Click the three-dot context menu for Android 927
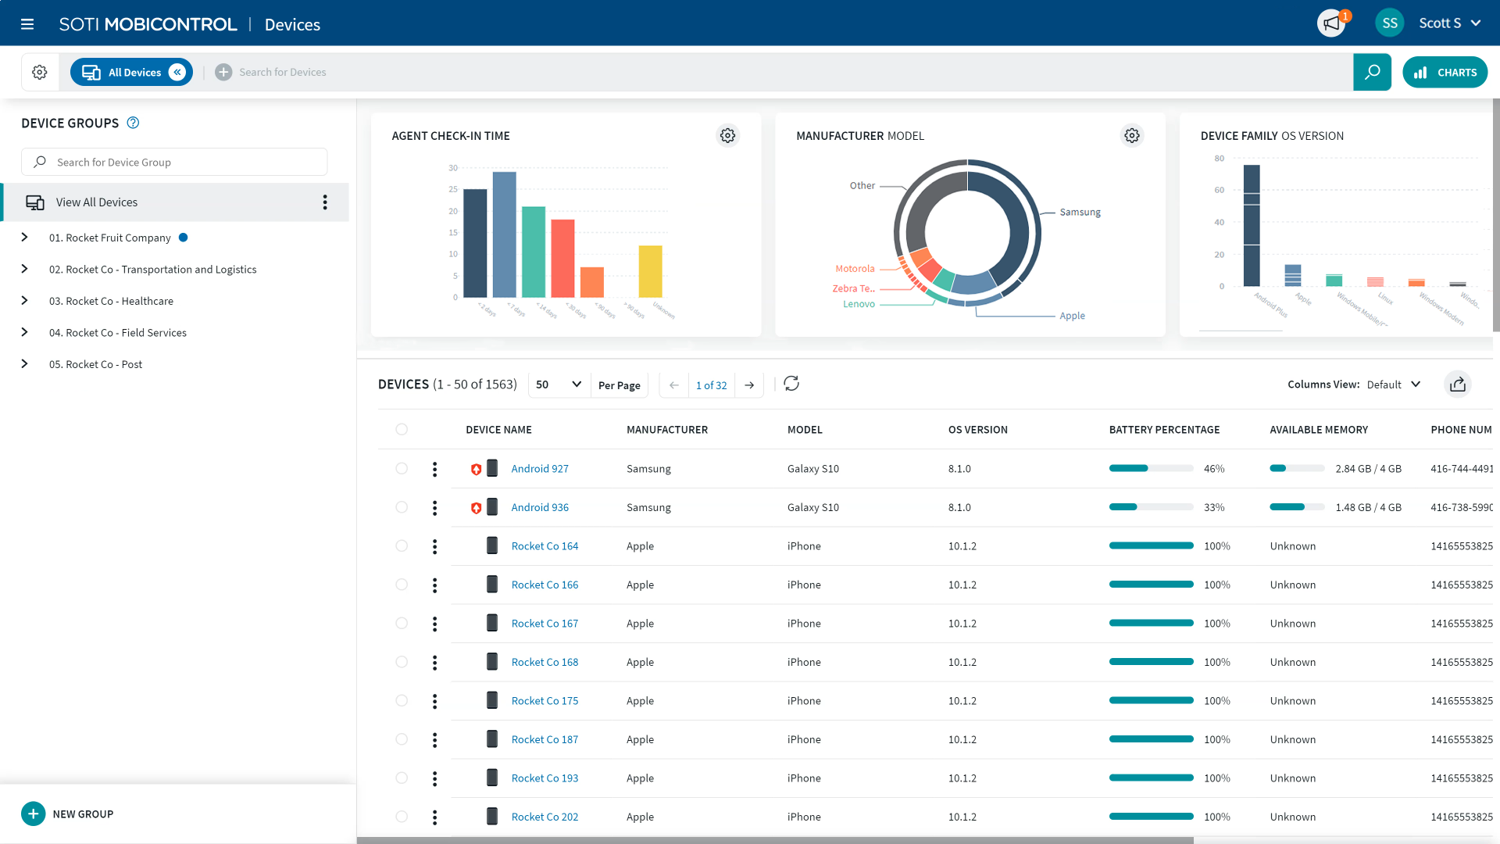This screenshot has height=844, width=1500. click(x=434, y=468)
